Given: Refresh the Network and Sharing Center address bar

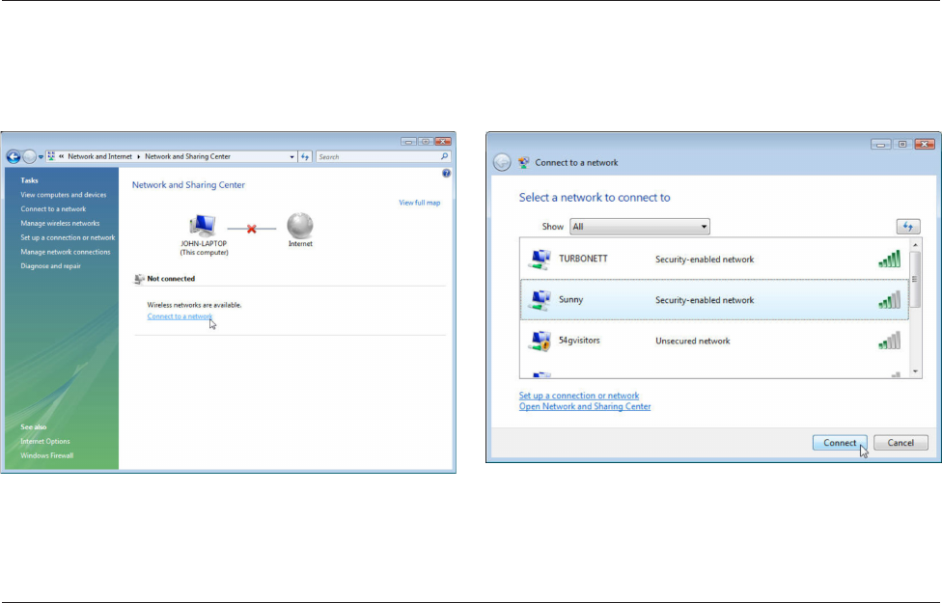Looking at the screenshot, I should 305,156.
